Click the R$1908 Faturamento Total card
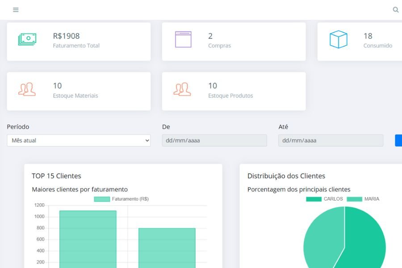This screenshot has width=402, height=268. (79, 41)
